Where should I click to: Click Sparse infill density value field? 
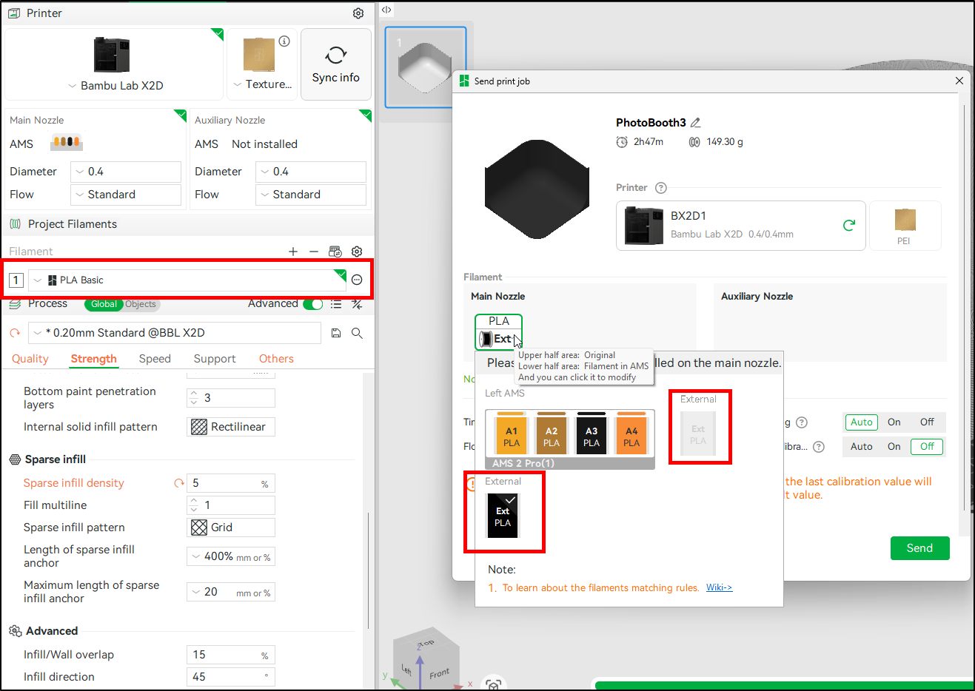pyautogui.click(x=231, y=483)
